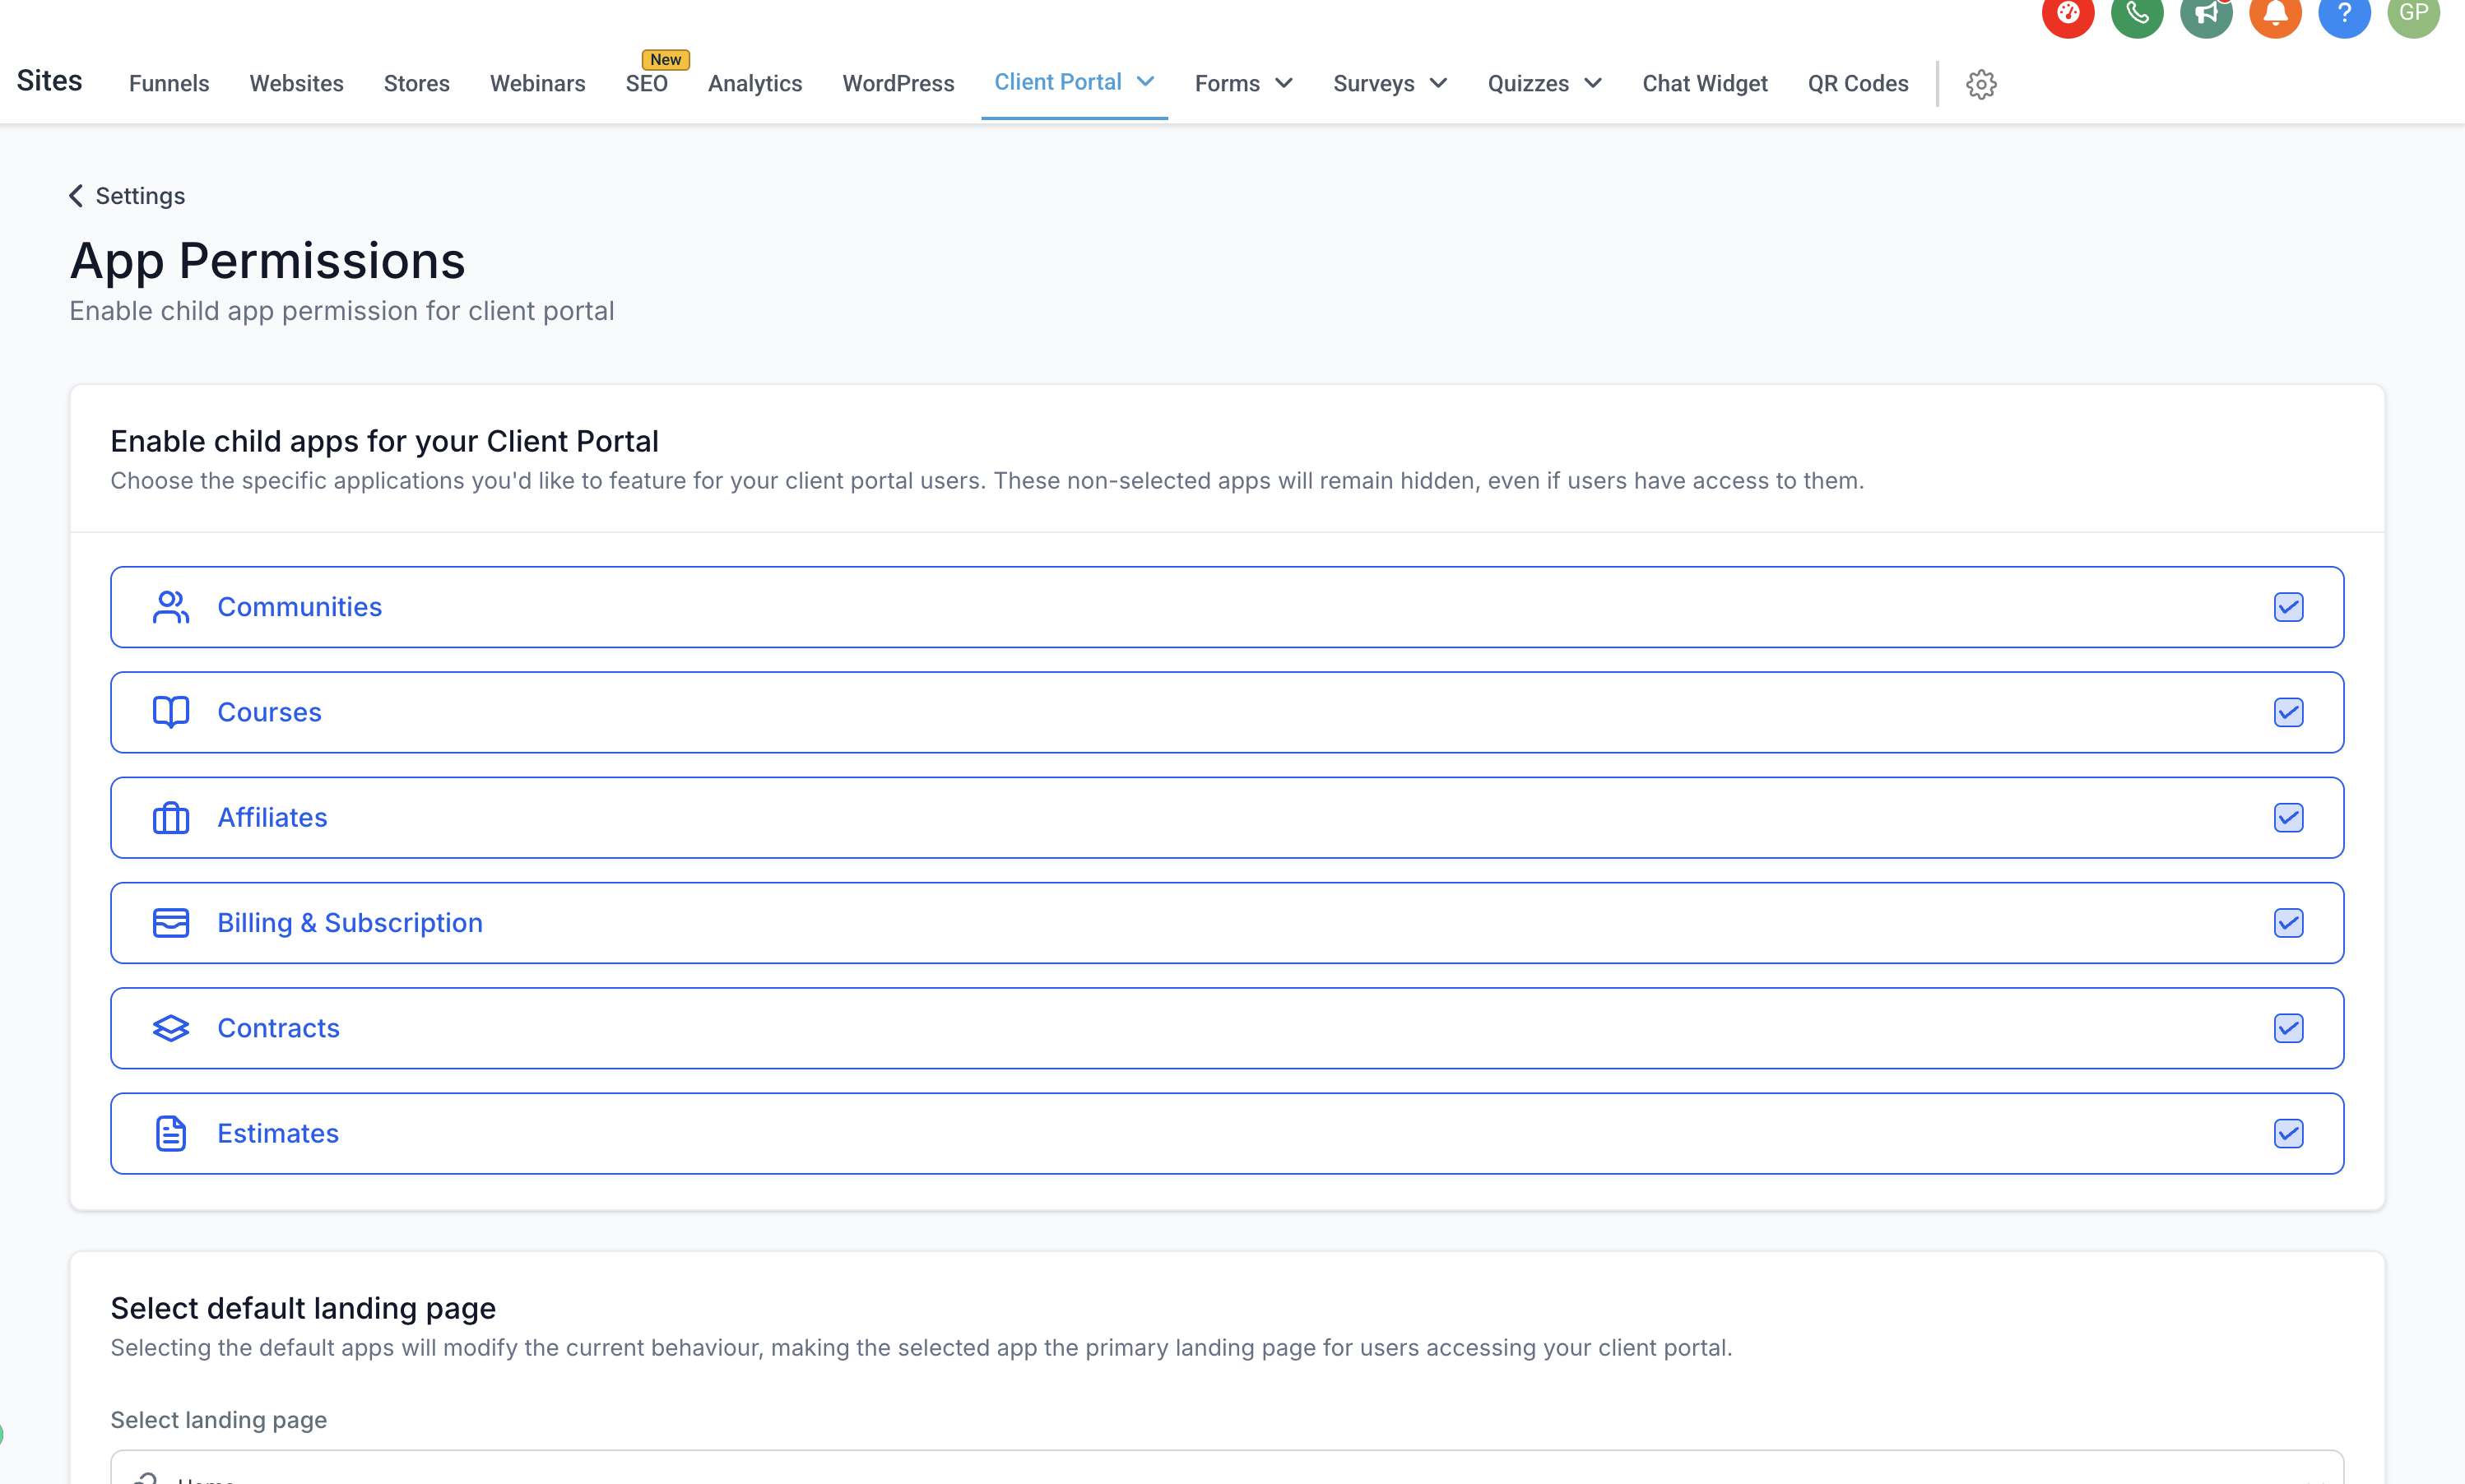Go back via the Settings link

pyautogui.click(x=140, y=196)
